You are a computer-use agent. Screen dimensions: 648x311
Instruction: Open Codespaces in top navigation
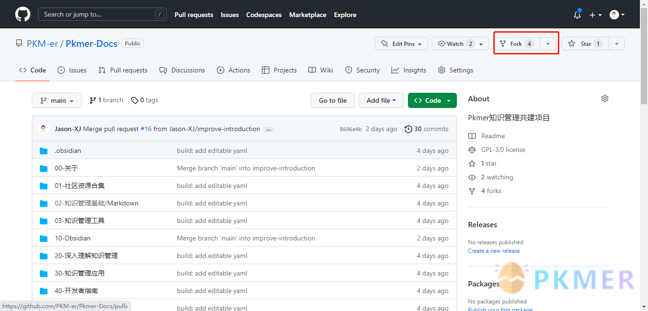[x=264, y=15]
